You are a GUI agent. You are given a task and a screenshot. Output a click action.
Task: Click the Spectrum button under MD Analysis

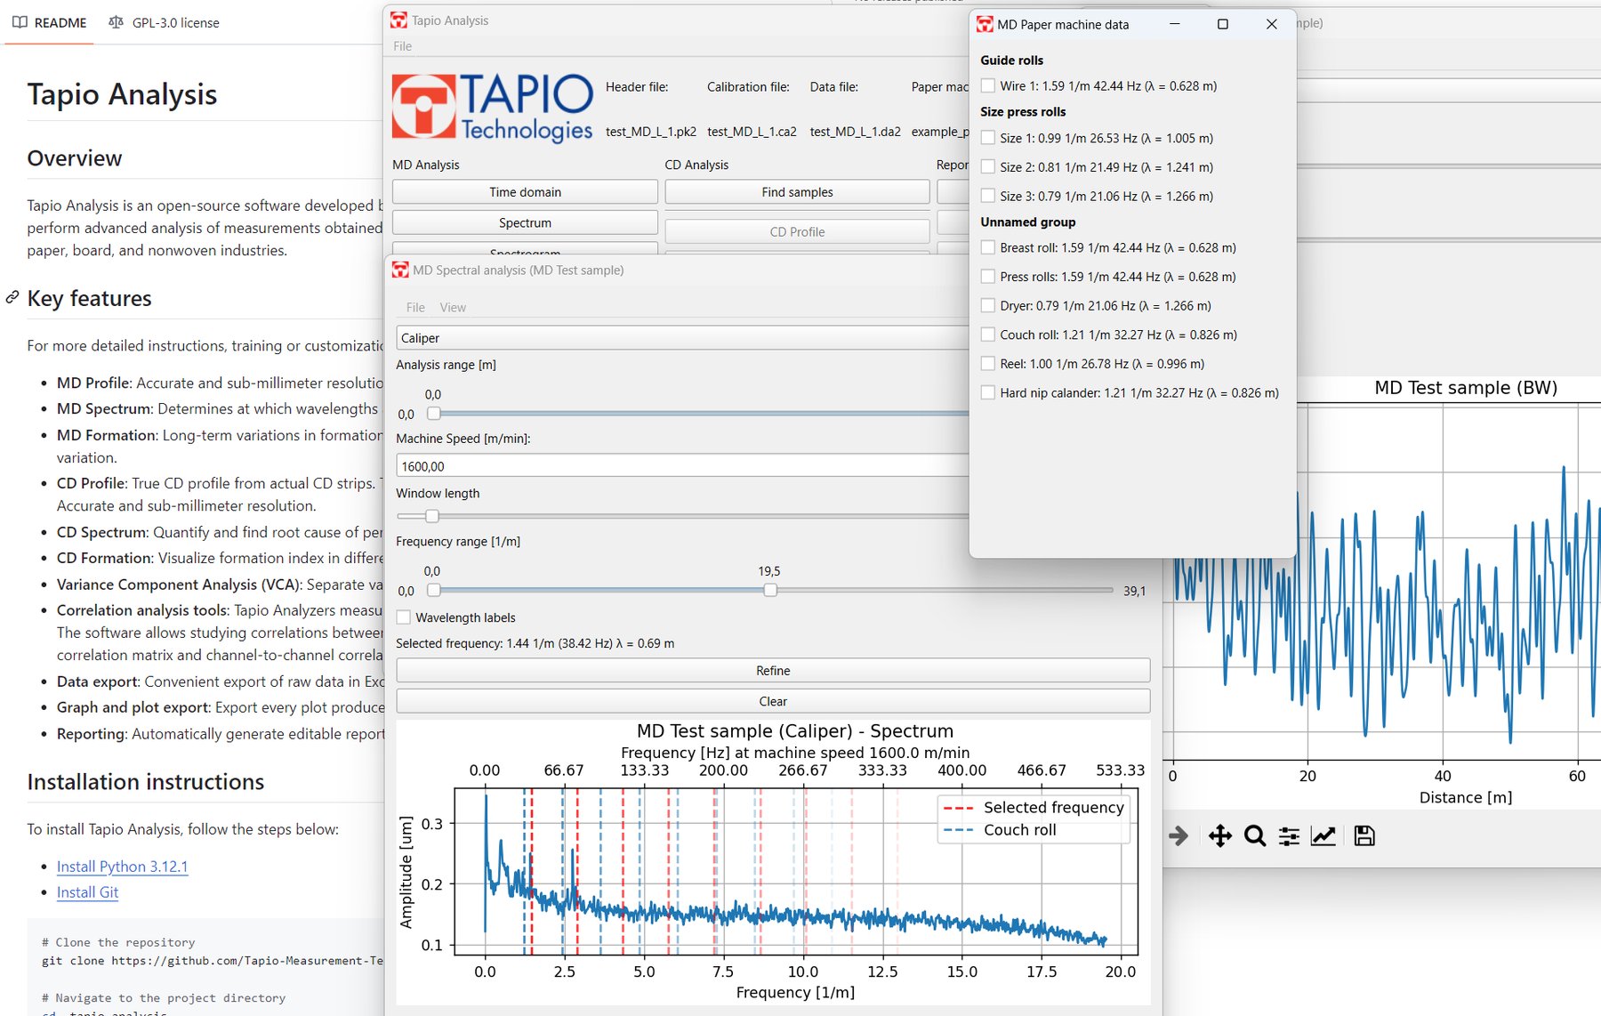(x=525, y=222)
